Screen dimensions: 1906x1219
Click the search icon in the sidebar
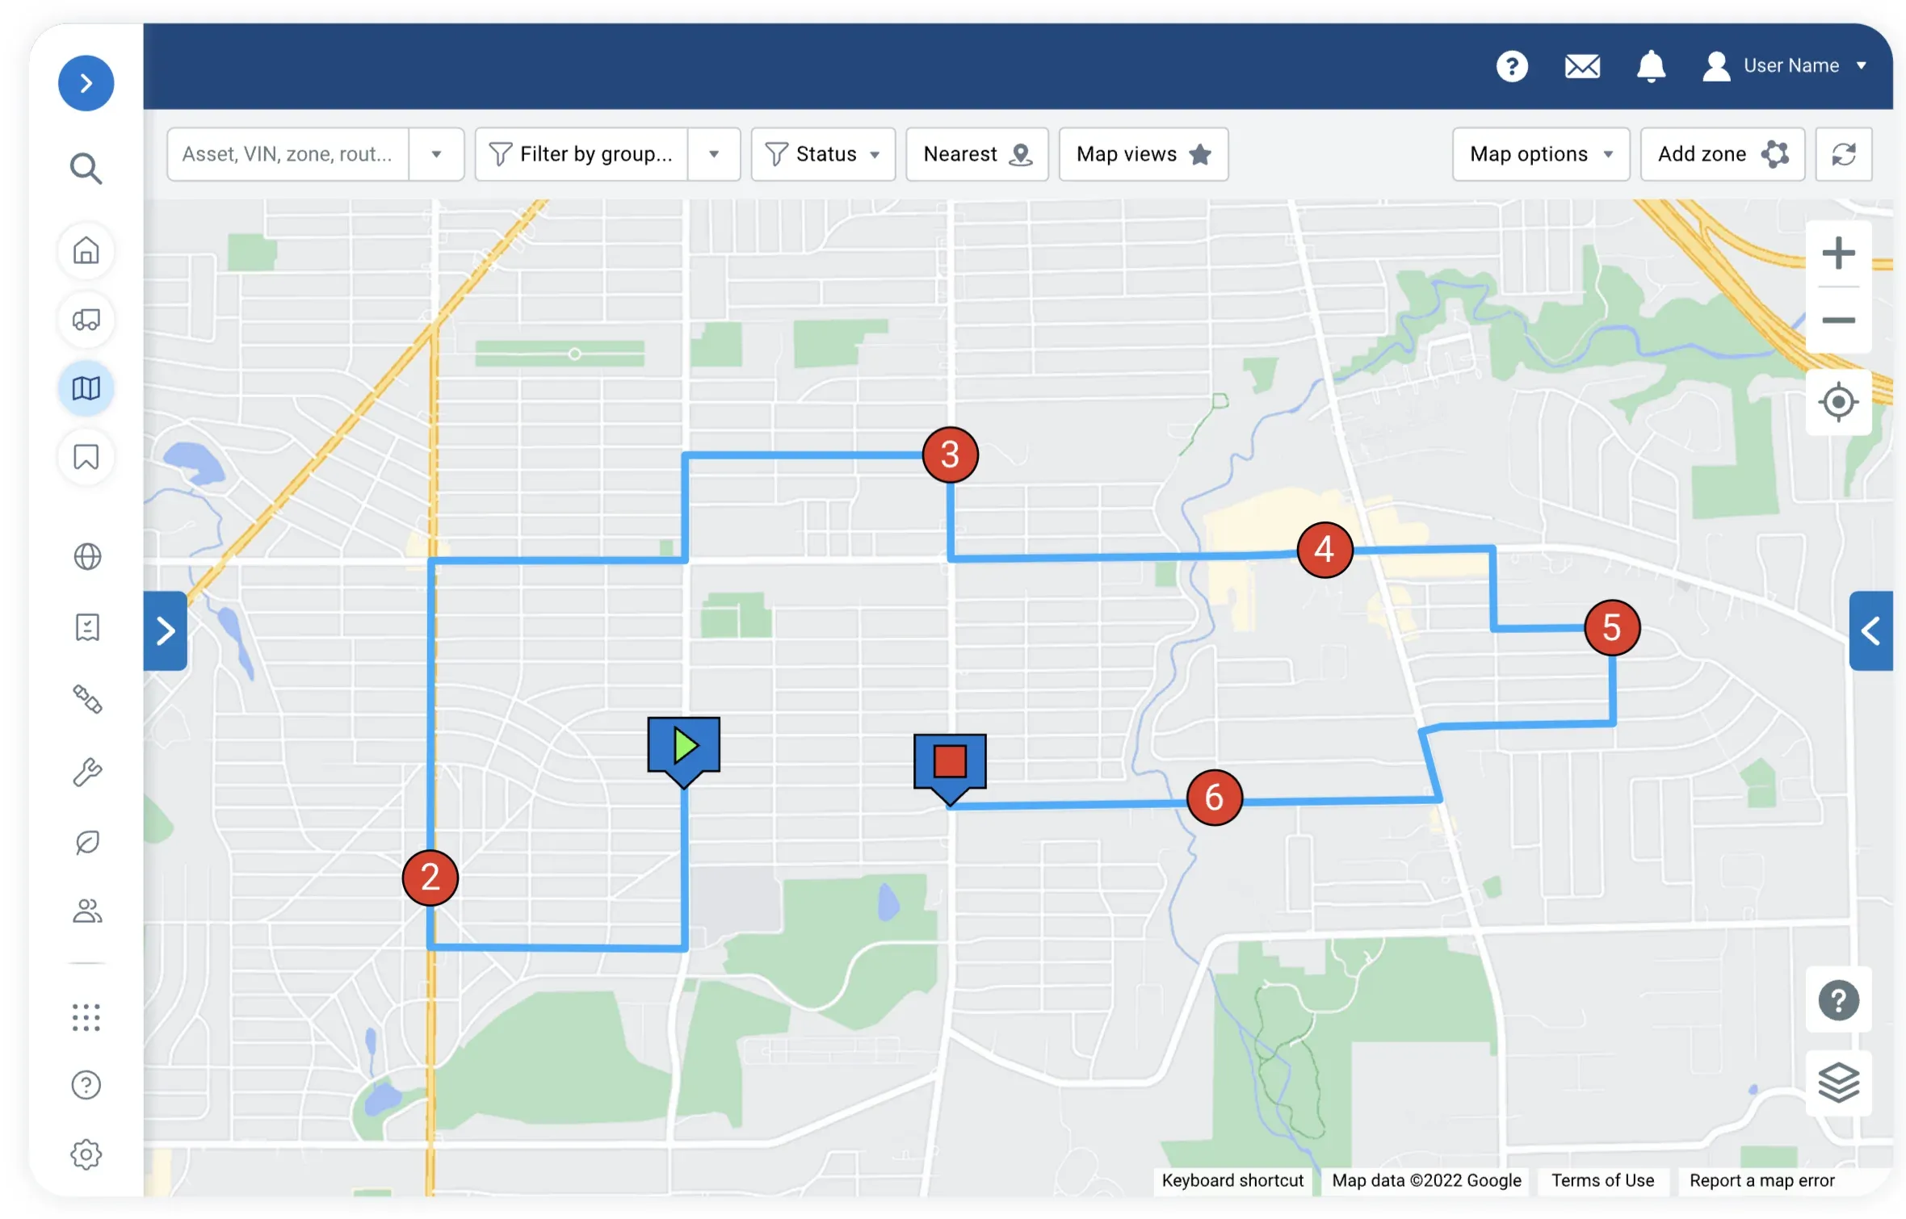pyautogui.click(x=86, y=168)
